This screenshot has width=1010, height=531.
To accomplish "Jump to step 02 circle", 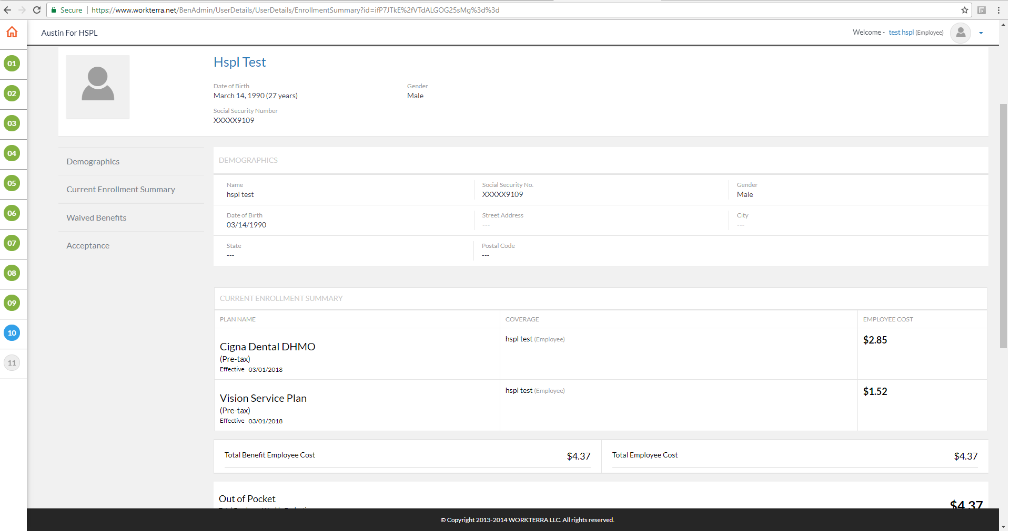I will (12, 93).
